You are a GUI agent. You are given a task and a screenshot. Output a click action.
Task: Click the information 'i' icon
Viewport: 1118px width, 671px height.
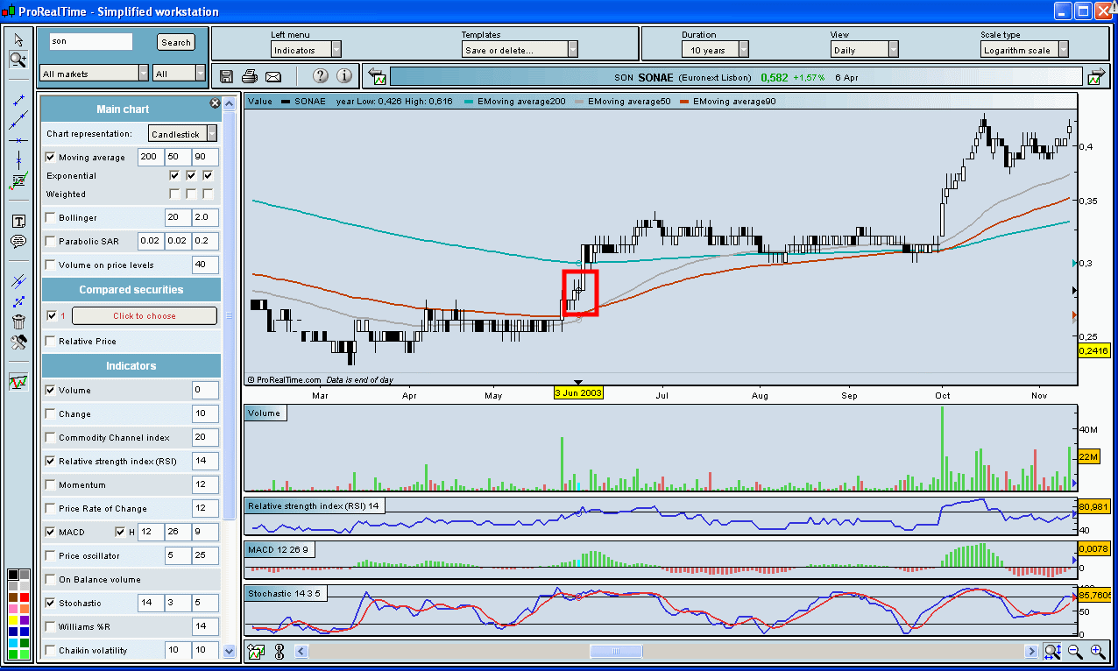click(x=343, y=76)
